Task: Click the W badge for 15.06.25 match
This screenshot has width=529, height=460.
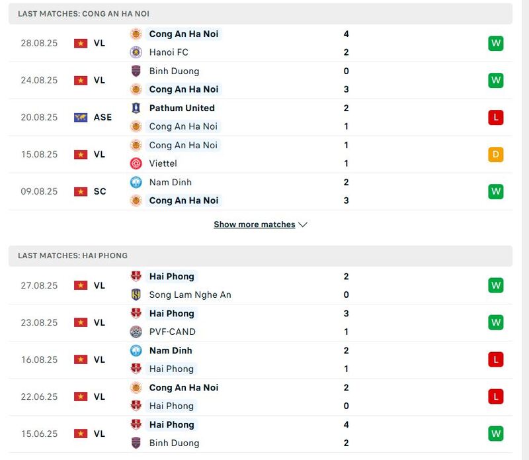Action: tap(495, 434)
